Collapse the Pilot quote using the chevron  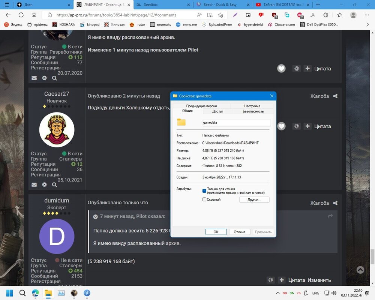(96, 216)
